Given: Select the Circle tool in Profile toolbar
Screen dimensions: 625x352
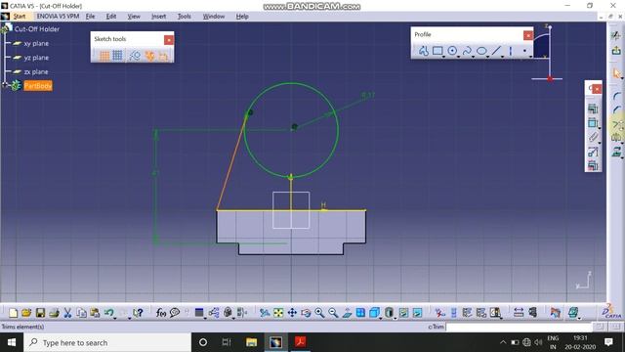Looking at the screenshot, I should 452,51.
